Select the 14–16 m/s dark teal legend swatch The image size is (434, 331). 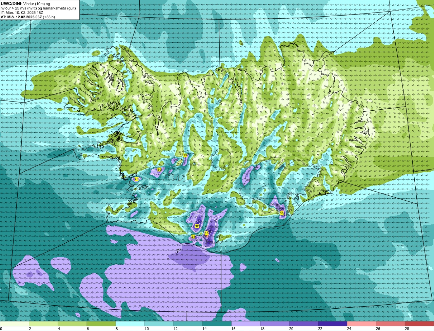(217, 324)
